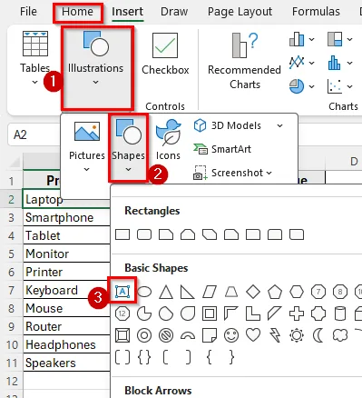Select the Donut shape
The height and width of the screenshot is (398, 362).
click(x=144, y=335)
